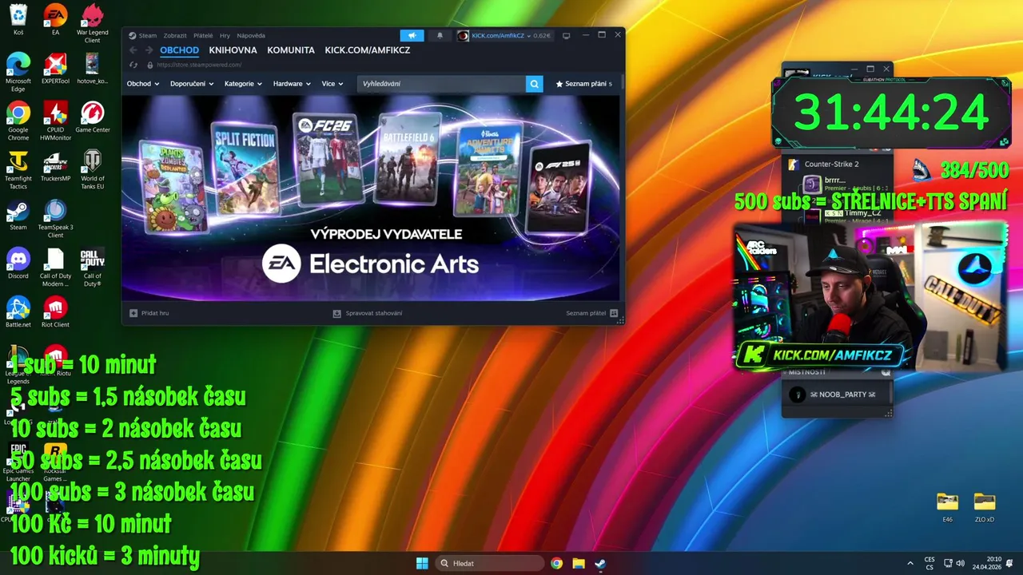Open the Steam menu in the Steam window

[x=148, y=35]
